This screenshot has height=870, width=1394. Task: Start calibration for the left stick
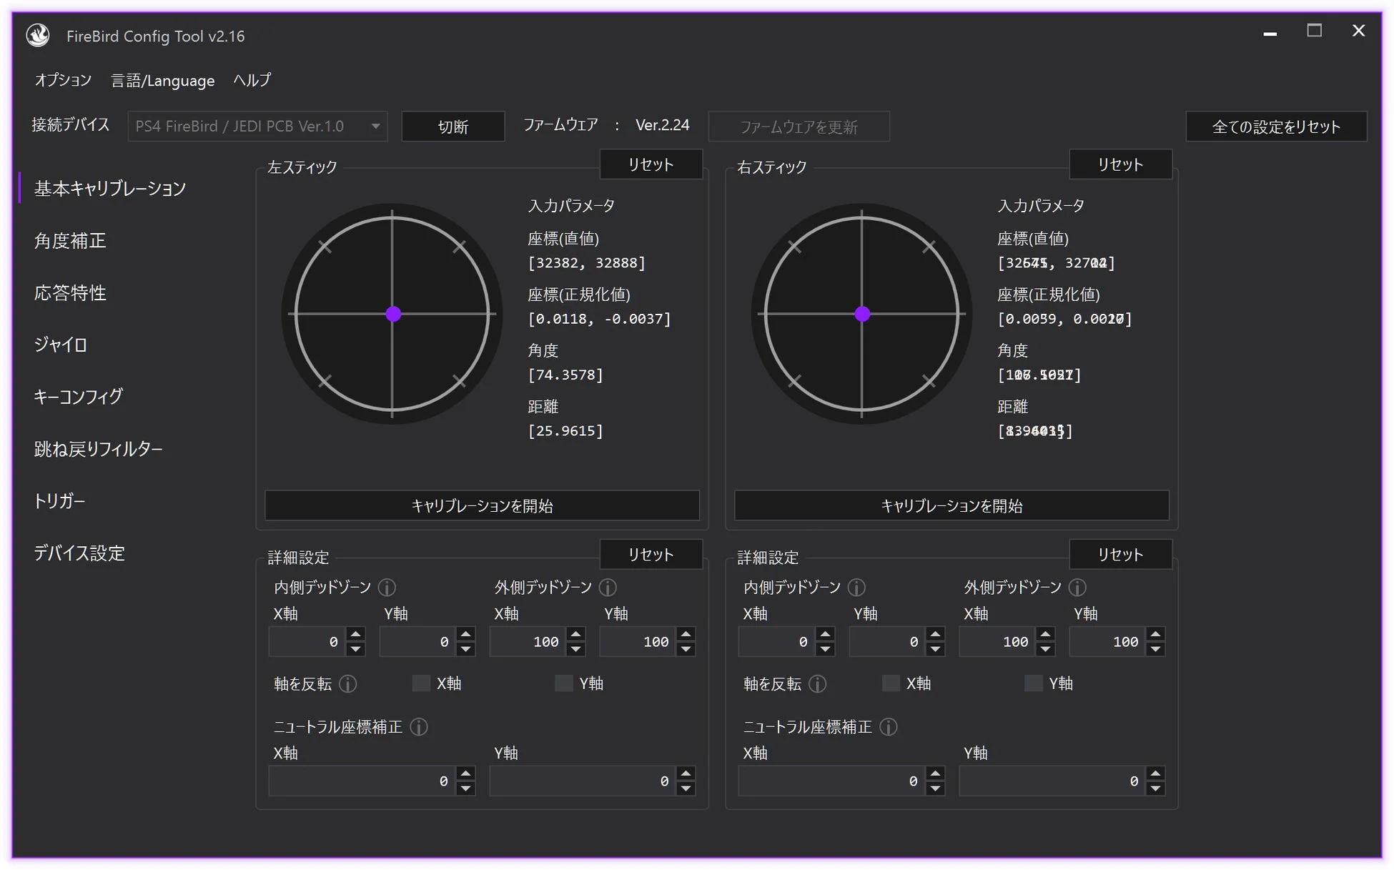(482, 505)
